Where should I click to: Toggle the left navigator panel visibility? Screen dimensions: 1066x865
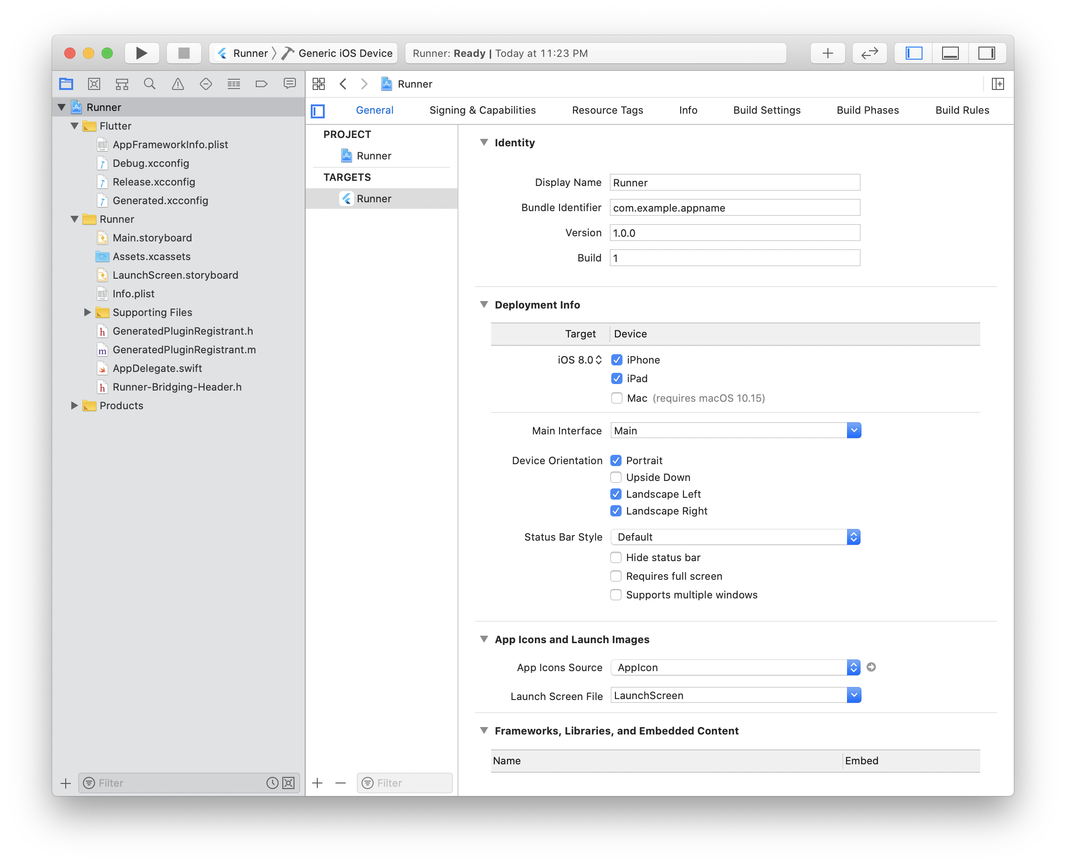point(913,53)
